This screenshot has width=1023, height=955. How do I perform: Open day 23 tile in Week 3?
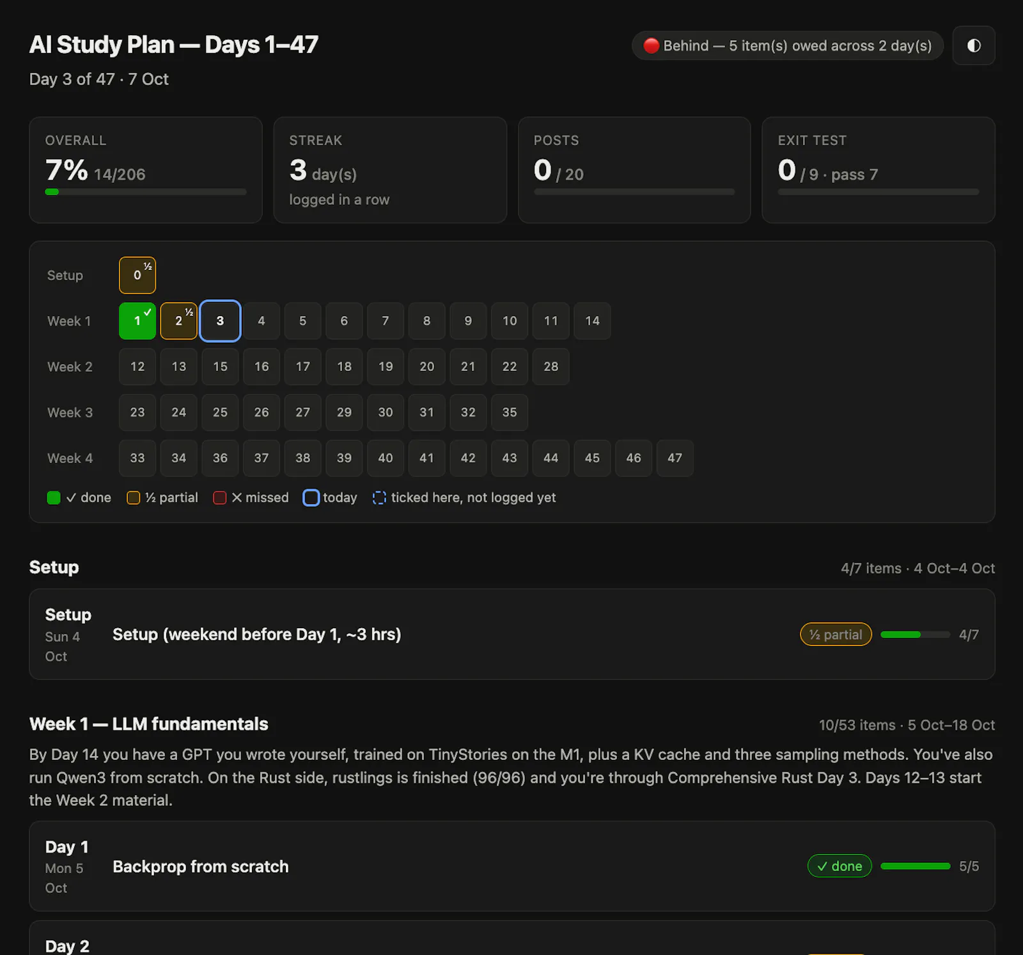coord(137,413)
